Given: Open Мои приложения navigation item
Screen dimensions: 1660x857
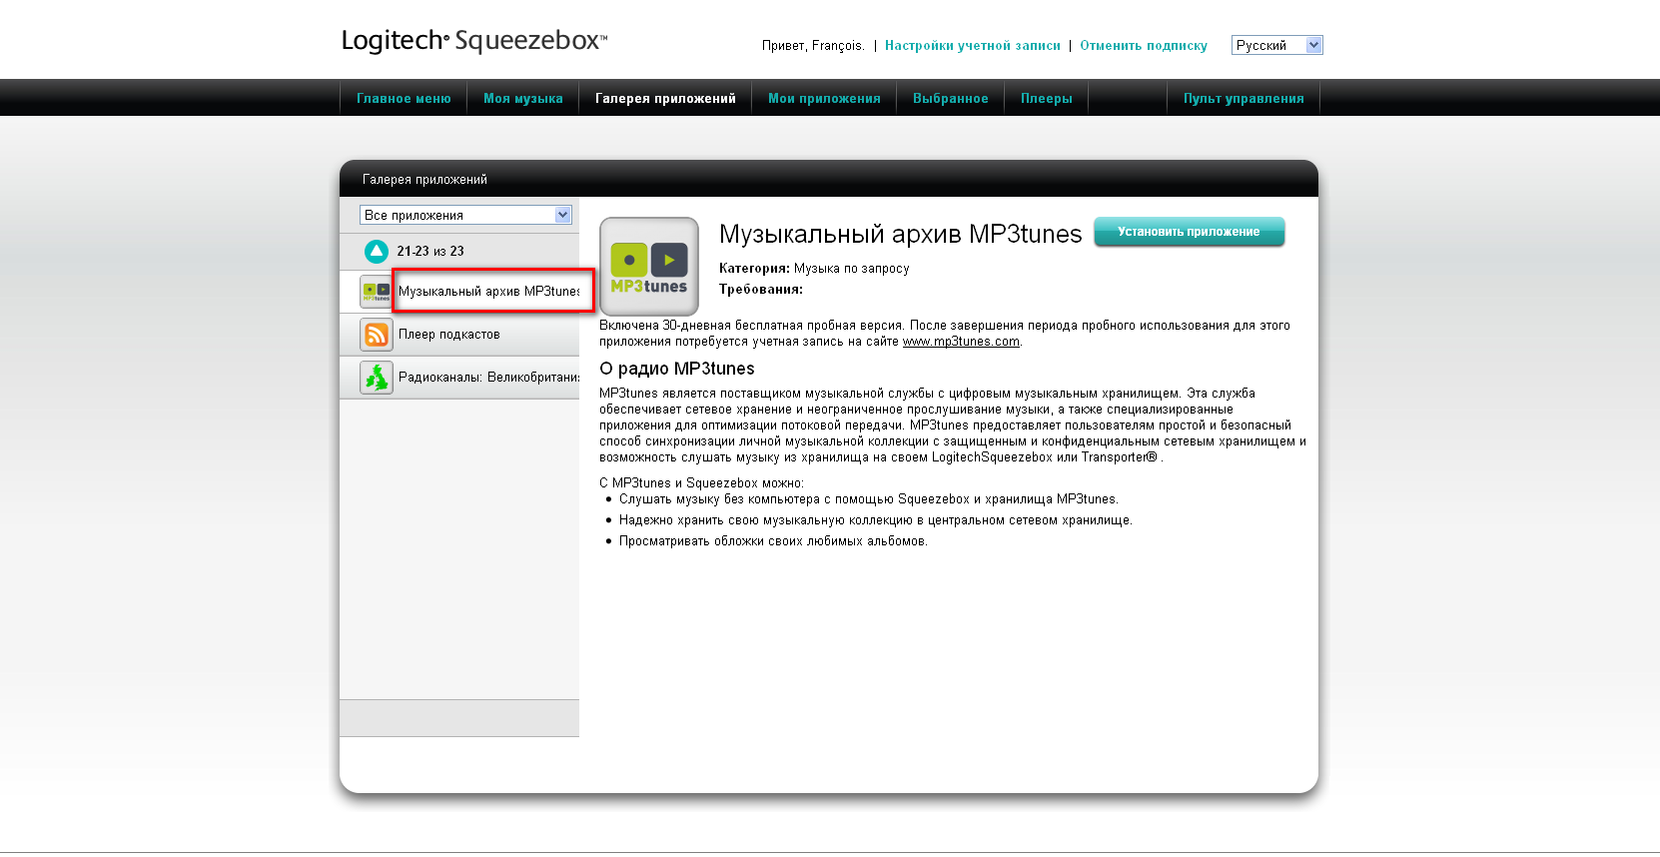Looking at the screenshot, I should [824, 99].
